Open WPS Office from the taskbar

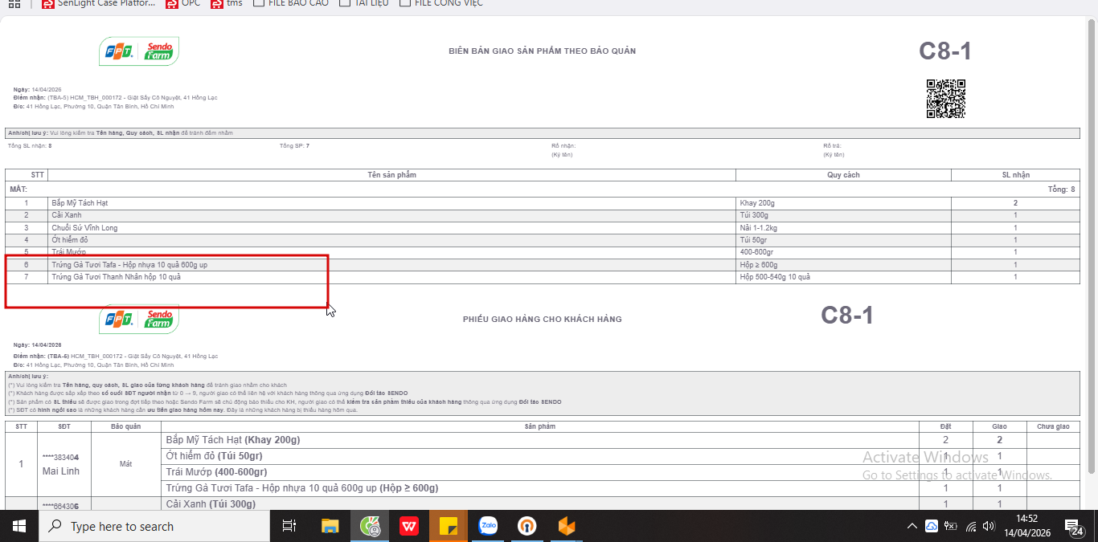[x=409, y=527]
